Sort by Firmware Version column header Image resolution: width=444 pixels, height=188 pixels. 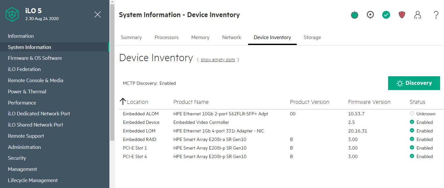click(x=369, y=102)
